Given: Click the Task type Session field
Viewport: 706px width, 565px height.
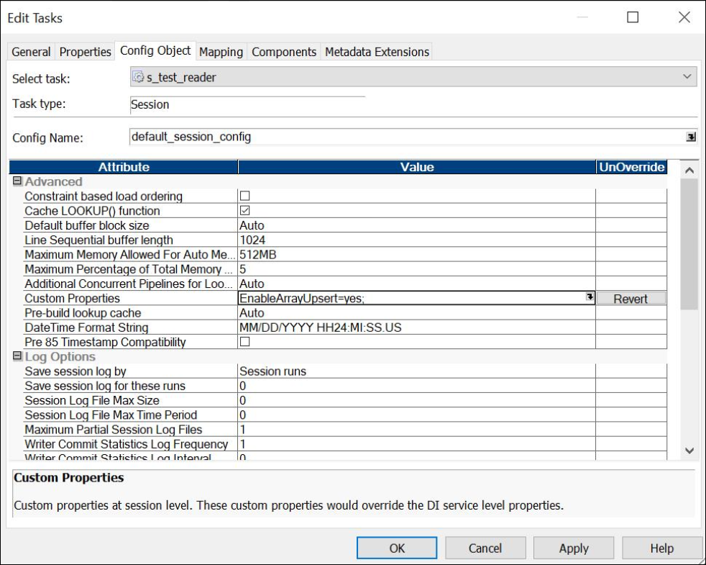Looking at the screenshot, I should 247,104.
